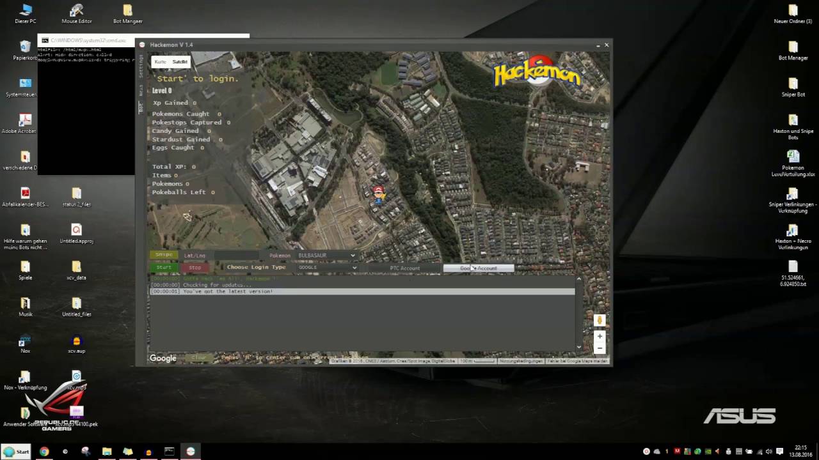Select the xcv.mp3 audio file icon
The height and width of the screenshot is (460, 819).
point(77,380)
